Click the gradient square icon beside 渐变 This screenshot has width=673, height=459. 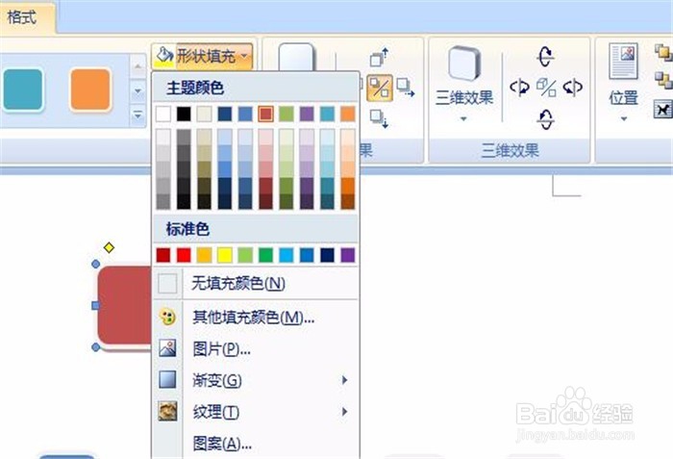coord(167,380)
